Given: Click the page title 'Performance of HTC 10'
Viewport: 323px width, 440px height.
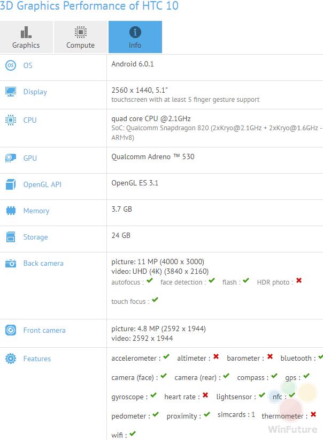Looking at the screenshot, I should point(121,5).
